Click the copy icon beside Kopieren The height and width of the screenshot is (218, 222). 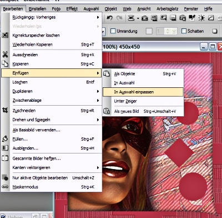tap(5, 63)
